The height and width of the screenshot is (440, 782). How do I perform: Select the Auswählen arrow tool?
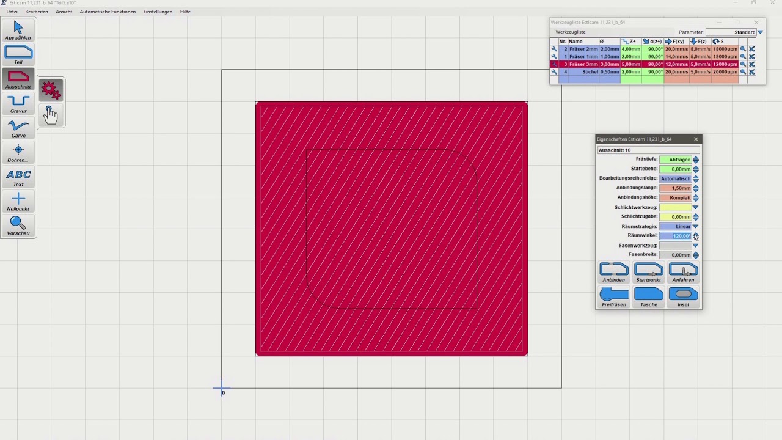tap(18, 30)
